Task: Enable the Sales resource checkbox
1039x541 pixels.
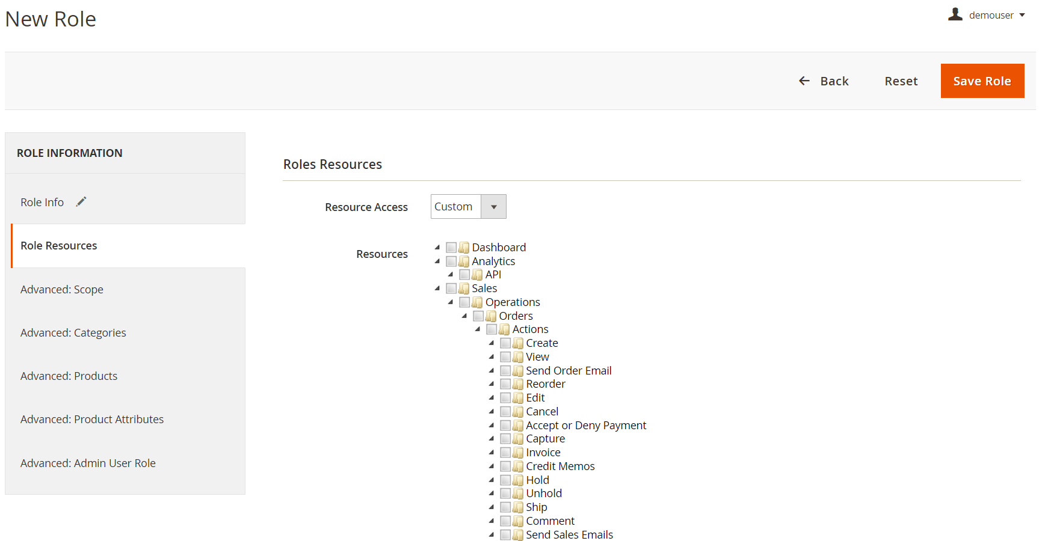Action: (x=451, y=289)
